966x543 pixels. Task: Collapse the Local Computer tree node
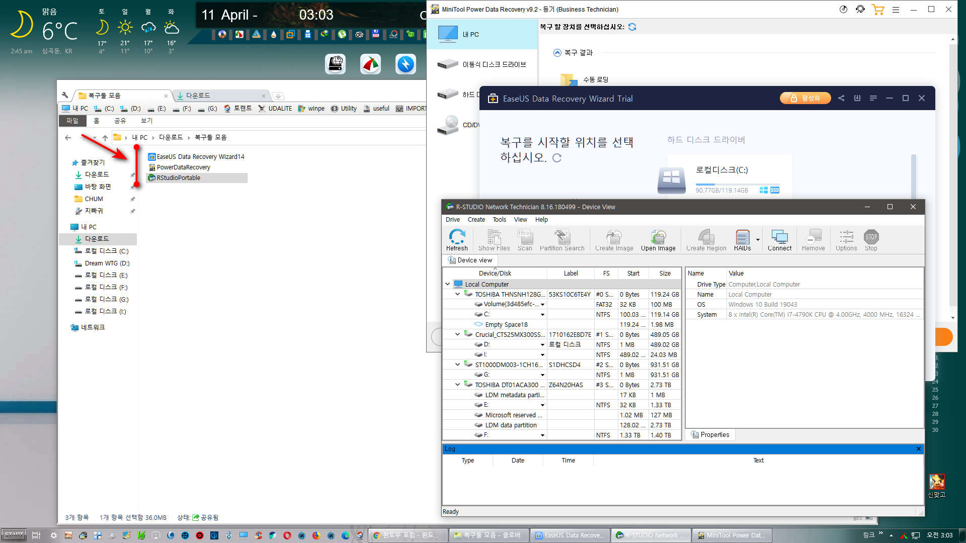point(447,284)
